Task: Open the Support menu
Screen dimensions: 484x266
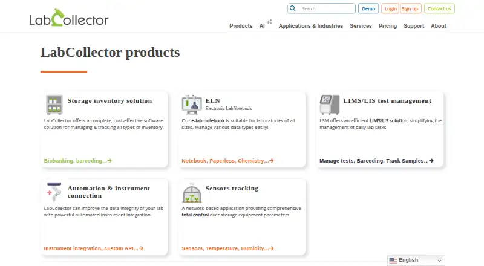Action: (414, 26)
